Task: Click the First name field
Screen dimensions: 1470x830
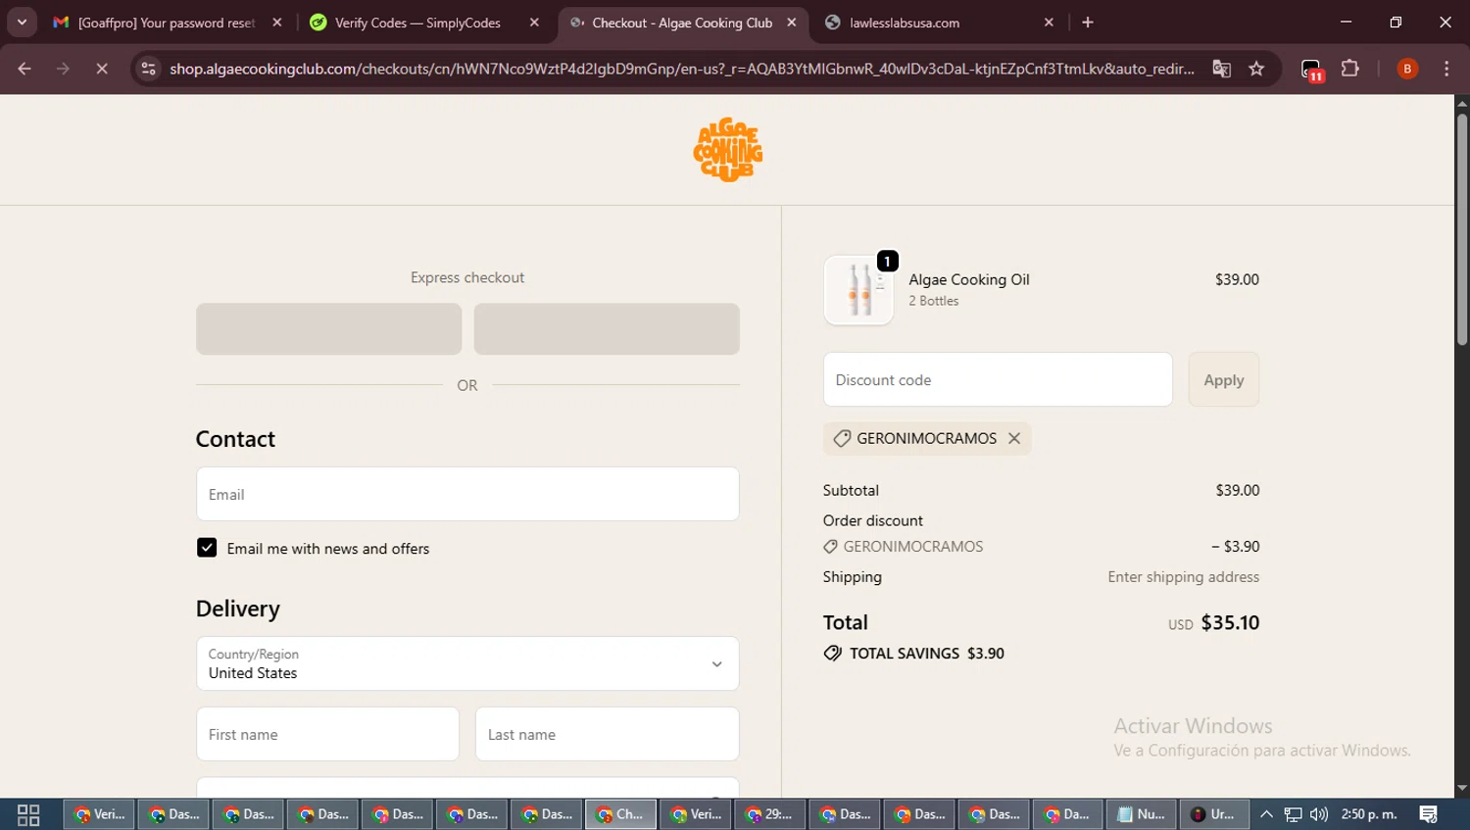Action: pyautogui.click(x=327, y=734)
